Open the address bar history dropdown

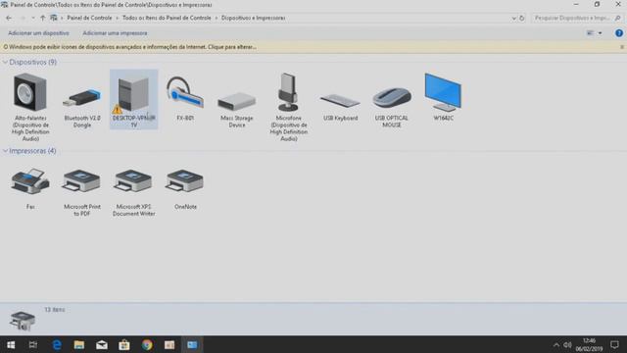click(513, 18)
